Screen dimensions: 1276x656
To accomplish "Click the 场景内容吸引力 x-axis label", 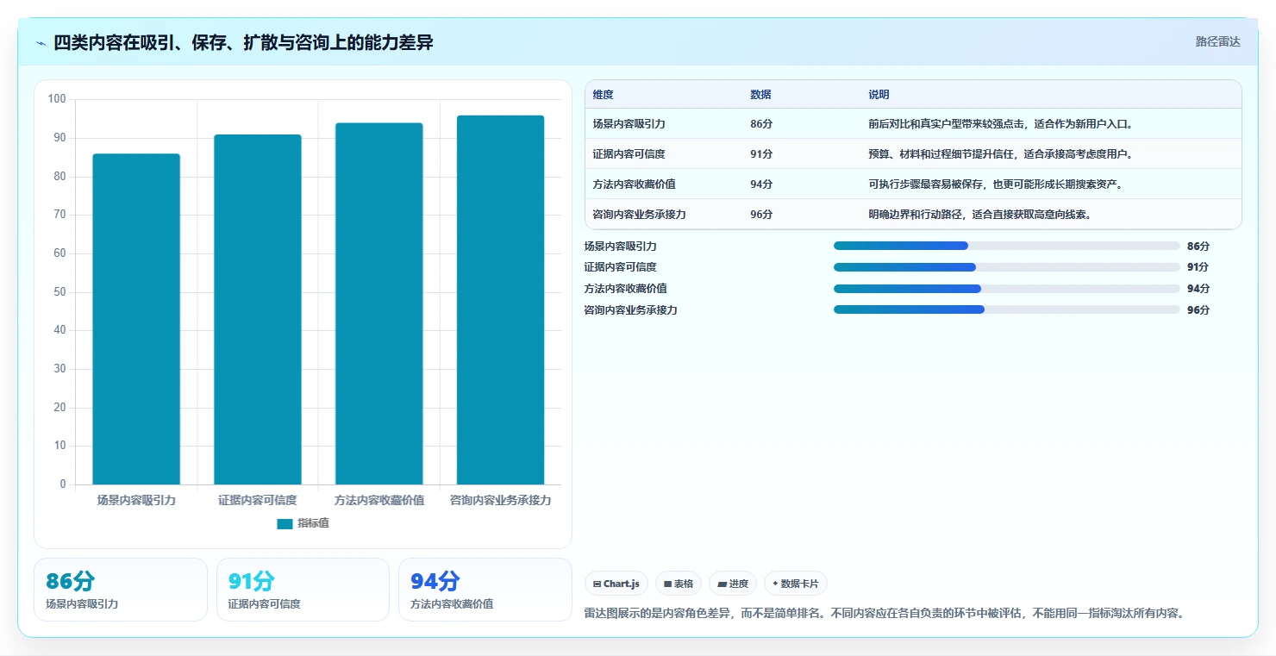I will coord(136,500).
